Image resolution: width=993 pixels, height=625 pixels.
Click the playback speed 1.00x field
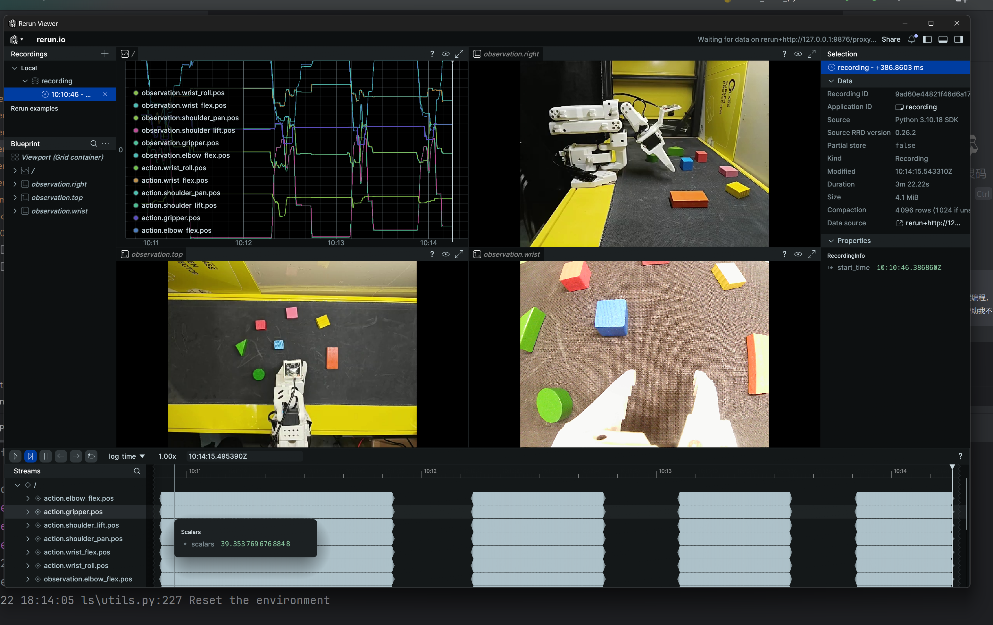(167, 456)
